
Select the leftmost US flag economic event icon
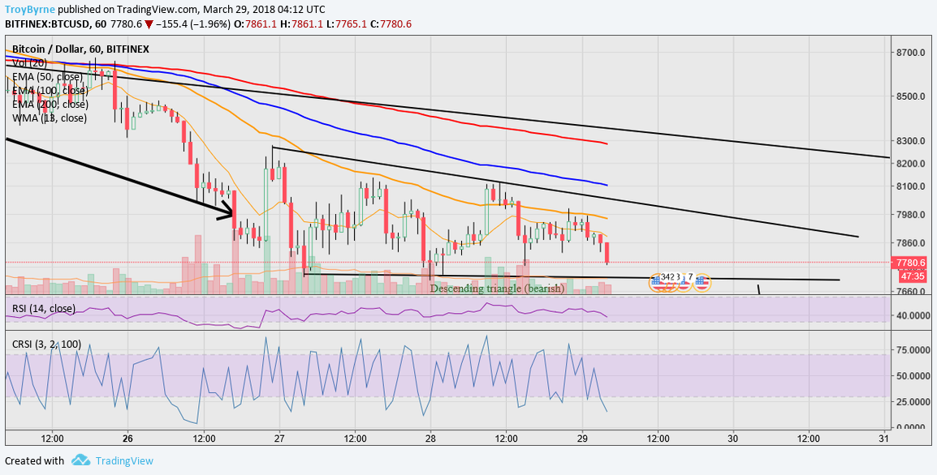pyautogui.click(x=658, y=282)
